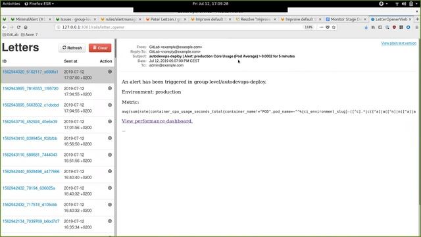Screen dimensions: 421x237
Task: Delete the letter 1562943895_7816553
Action: tap(110, 88)
